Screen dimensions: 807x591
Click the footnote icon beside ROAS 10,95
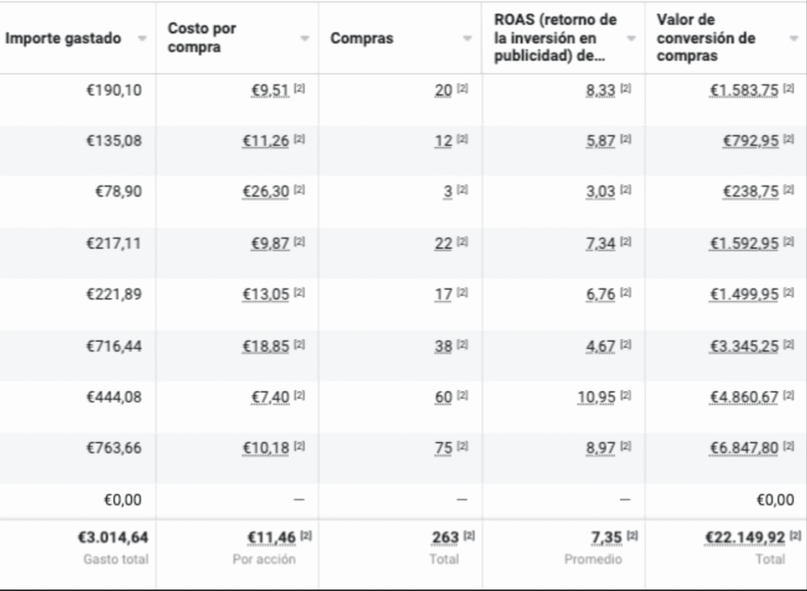pos(626,397)
